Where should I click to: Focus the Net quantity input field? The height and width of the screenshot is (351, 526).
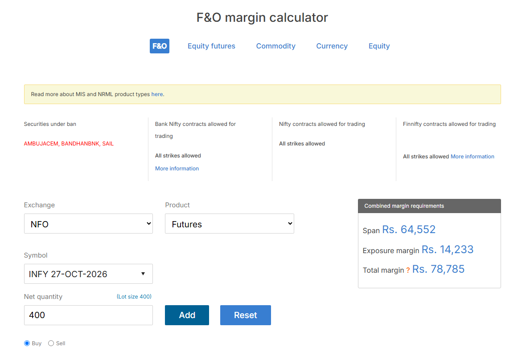88,315
